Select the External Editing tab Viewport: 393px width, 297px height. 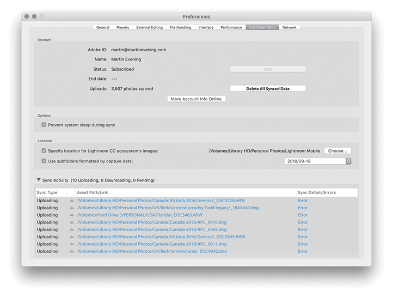pyautogui.click(x=149, y=27)
